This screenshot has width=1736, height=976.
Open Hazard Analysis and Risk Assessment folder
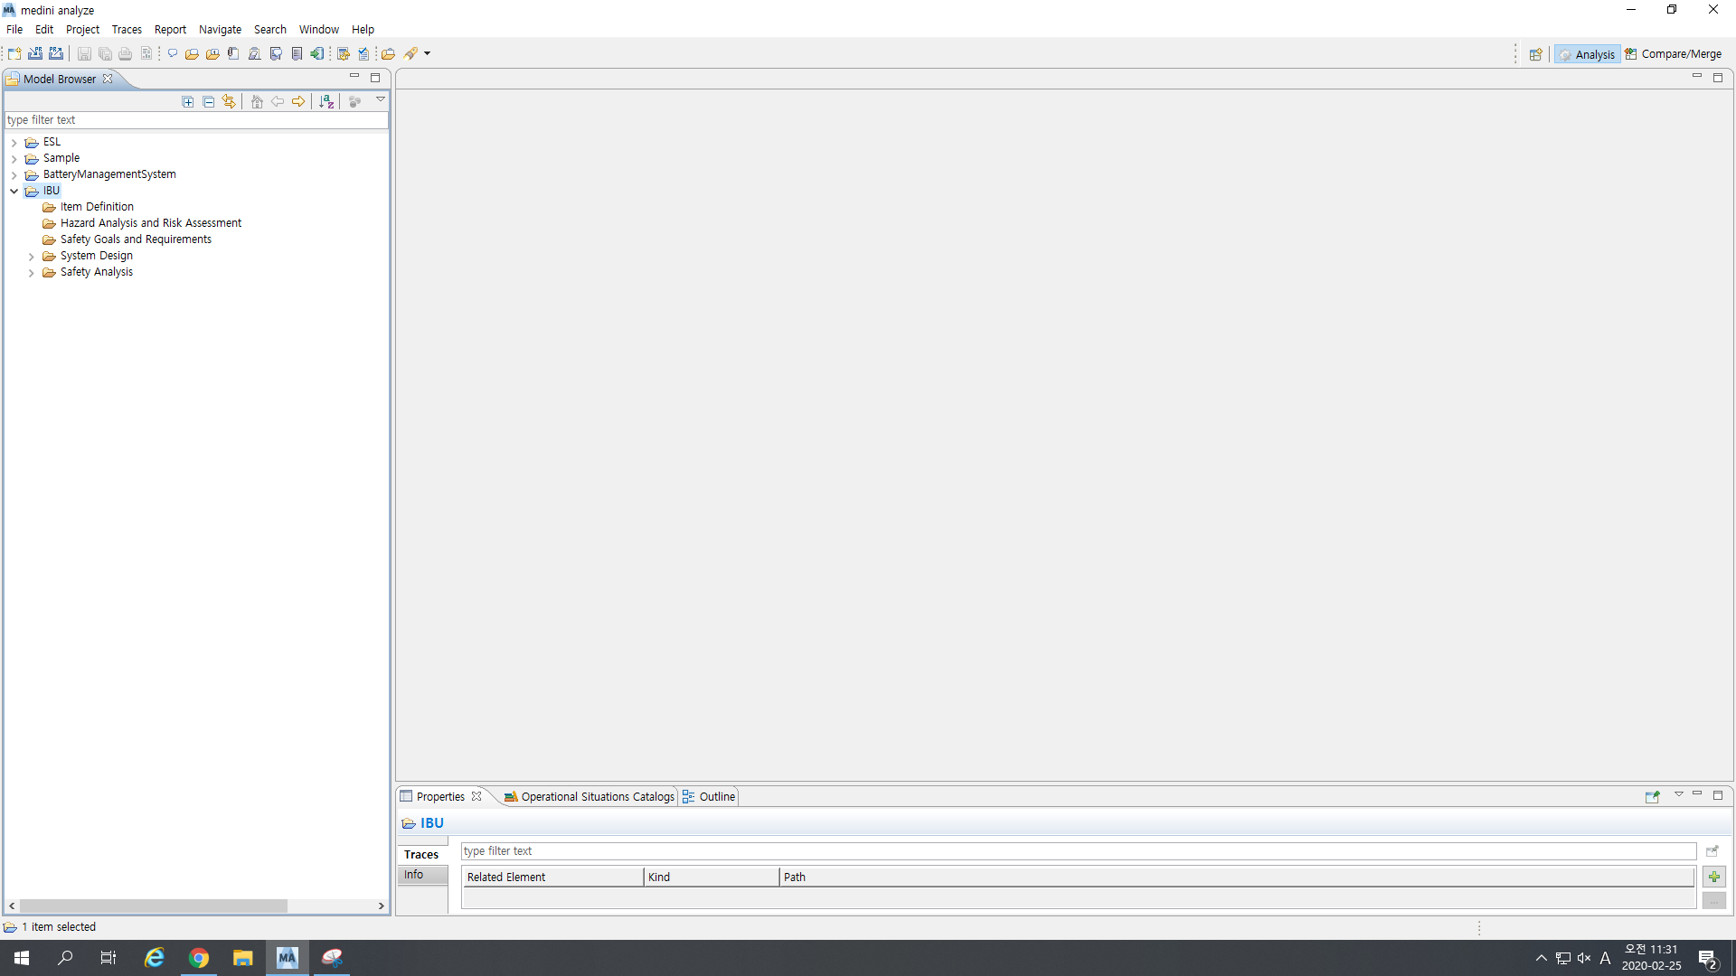click(x=151, y=223)
